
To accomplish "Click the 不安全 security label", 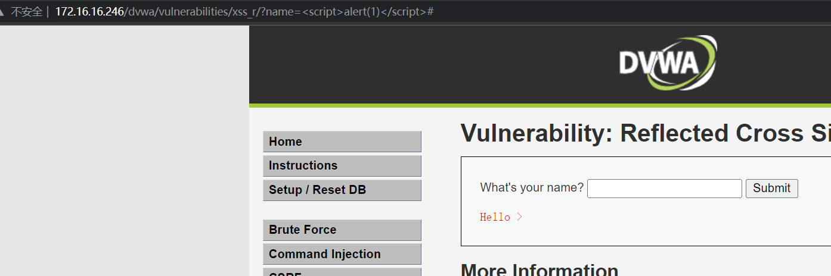I will 27,12.
